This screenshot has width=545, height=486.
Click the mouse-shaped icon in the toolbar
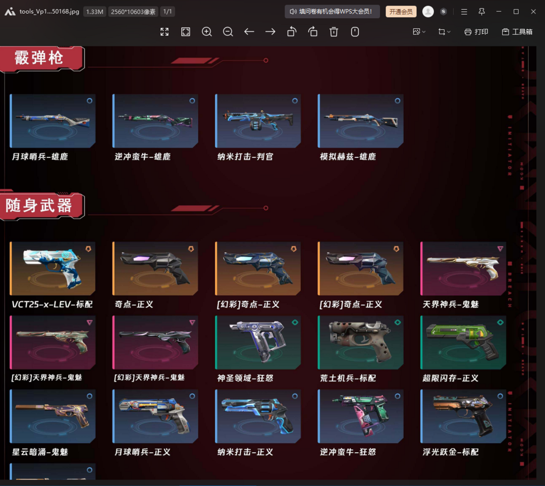(355, 32)
